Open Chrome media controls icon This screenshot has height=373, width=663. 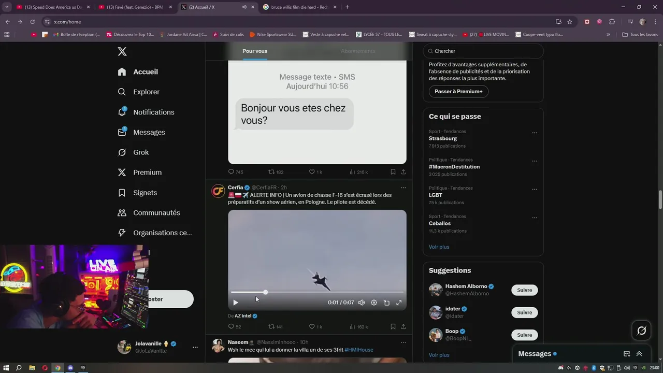coord(630,22)
